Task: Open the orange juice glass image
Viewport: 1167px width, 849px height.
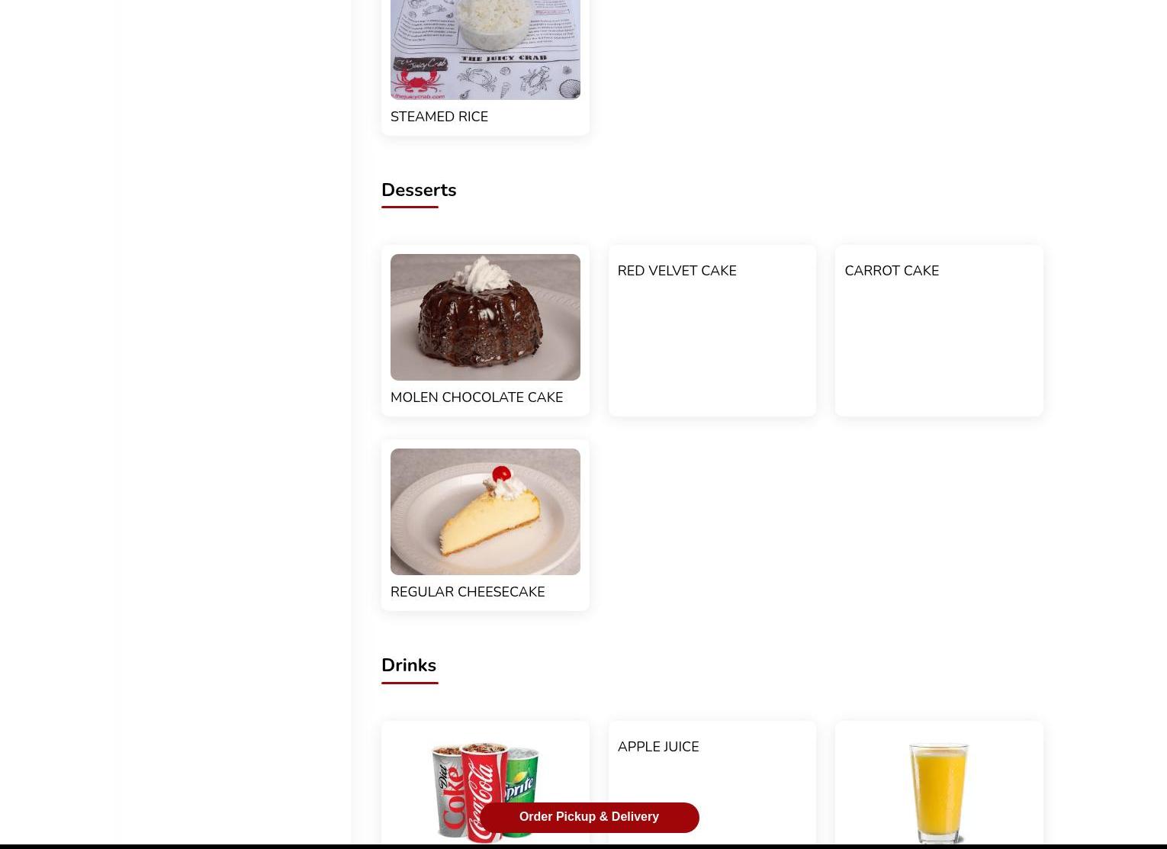Action: 939,790
